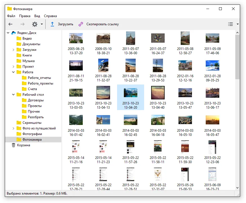Open the dropdown arrow next to the gear
246x203 pixels.
42,24
